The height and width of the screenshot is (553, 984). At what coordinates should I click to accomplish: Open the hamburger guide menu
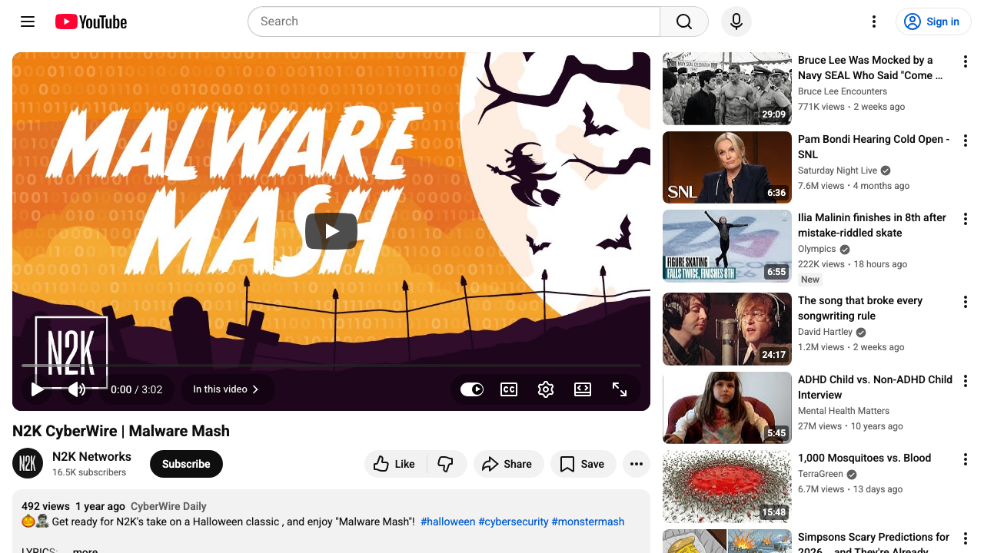tap(28, 22)
